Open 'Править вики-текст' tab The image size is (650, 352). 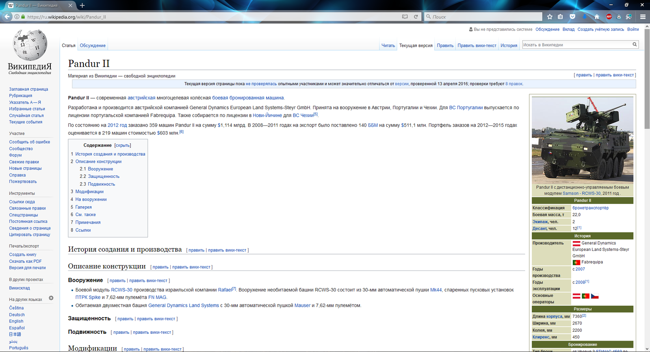pyautogui.click(x=477, y=45)
